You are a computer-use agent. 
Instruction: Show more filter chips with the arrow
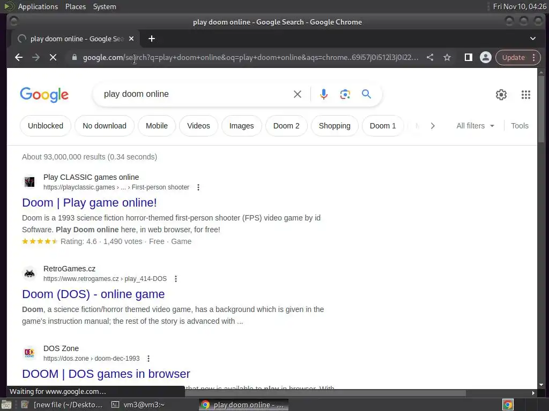[433, 126]
